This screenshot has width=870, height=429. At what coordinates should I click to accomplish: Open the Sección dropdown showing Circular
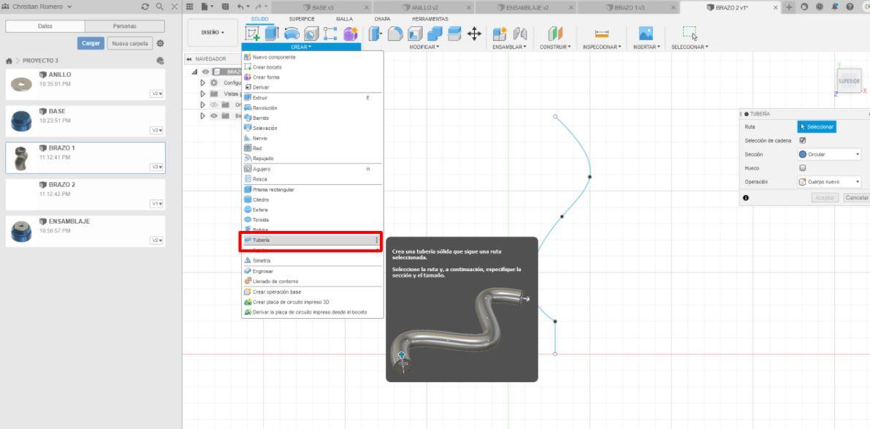point(829,154)
